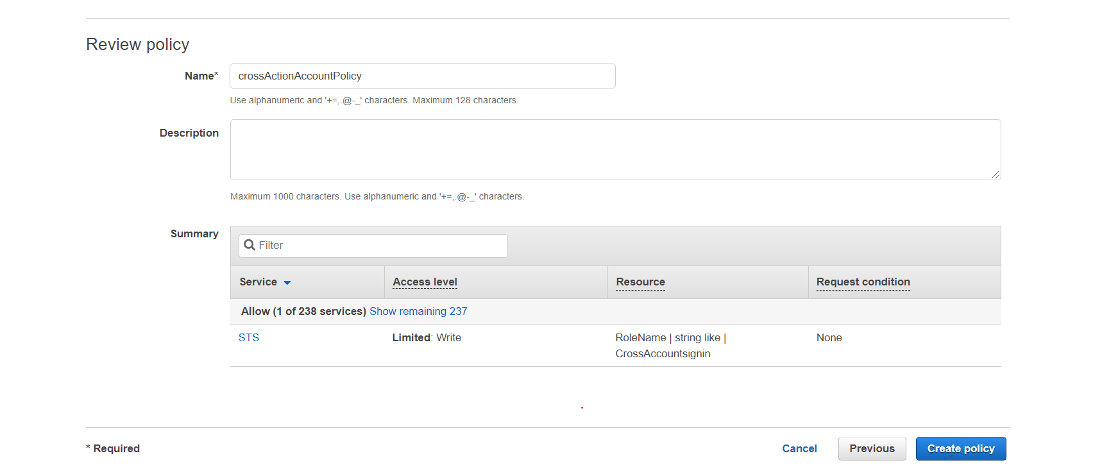Go back with the Previous button

pos(872,448)
